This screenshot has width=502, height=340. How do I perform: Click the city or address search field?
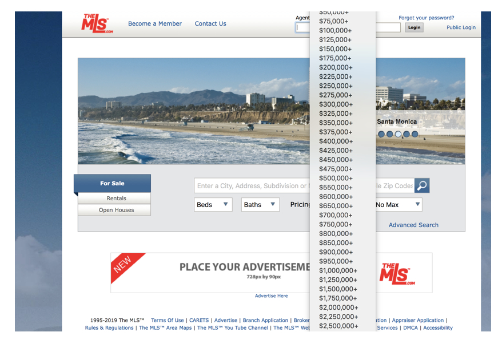pos(252,186)
